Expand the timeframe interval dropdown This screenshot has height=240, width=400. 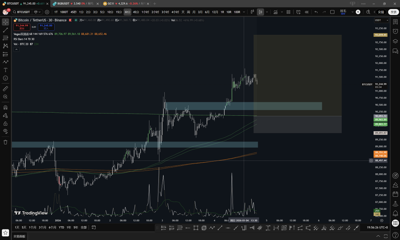[x=244, y=12]
